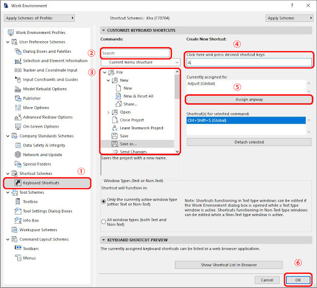Image resolution: width=317 pixels, height=288 pixels.
Task: Click the Share house icon
Action: coord(118,104)
